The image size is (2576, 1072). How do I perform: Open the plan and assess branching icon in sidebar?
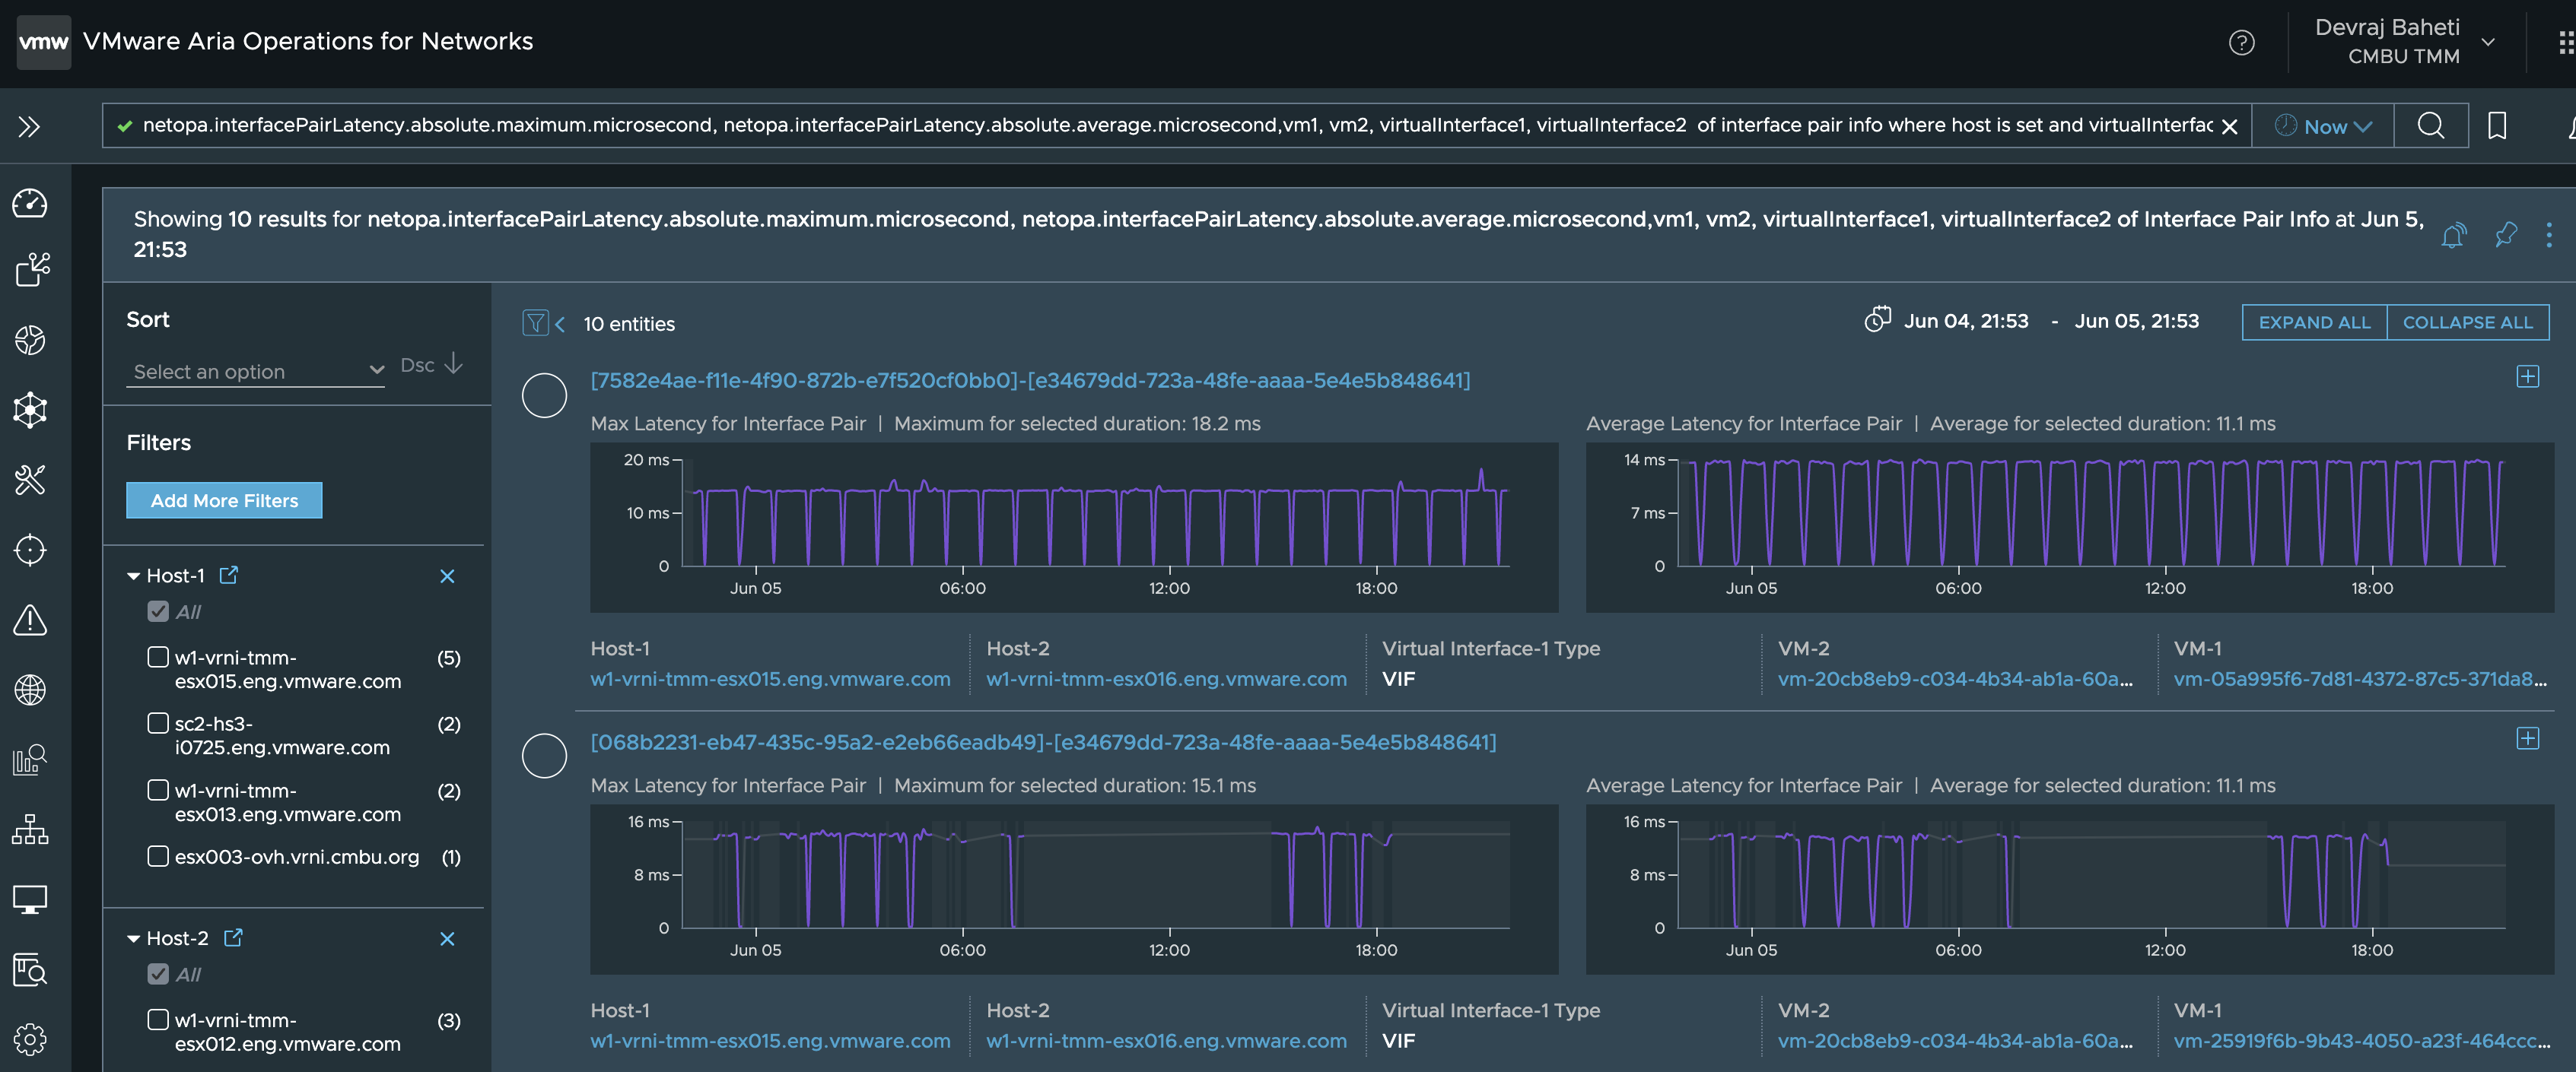pyautogui.click(x=32, y=270)
